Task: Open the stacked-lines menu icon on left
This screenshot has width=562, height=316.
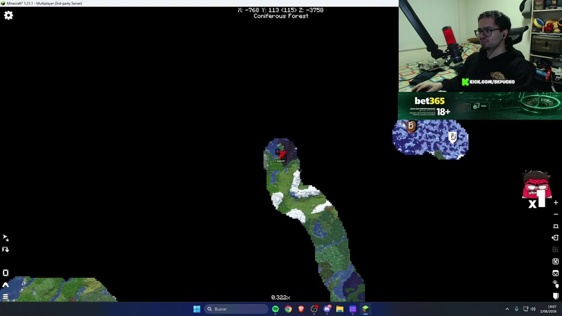Action: [5, 297]
